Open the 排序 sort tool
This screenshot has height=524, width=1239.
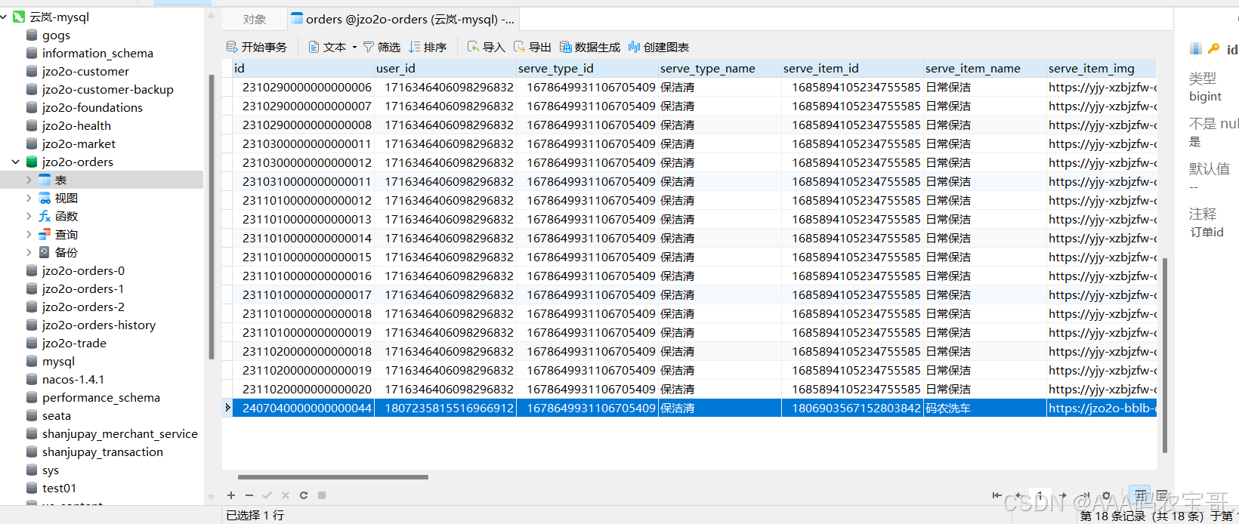point(428,47)
